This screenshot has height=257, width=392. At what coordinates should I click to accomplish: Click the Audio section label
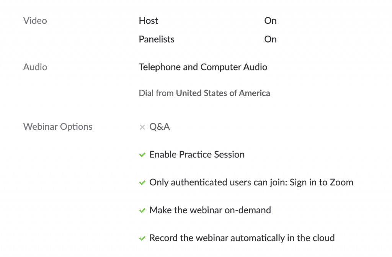point(35,67)
